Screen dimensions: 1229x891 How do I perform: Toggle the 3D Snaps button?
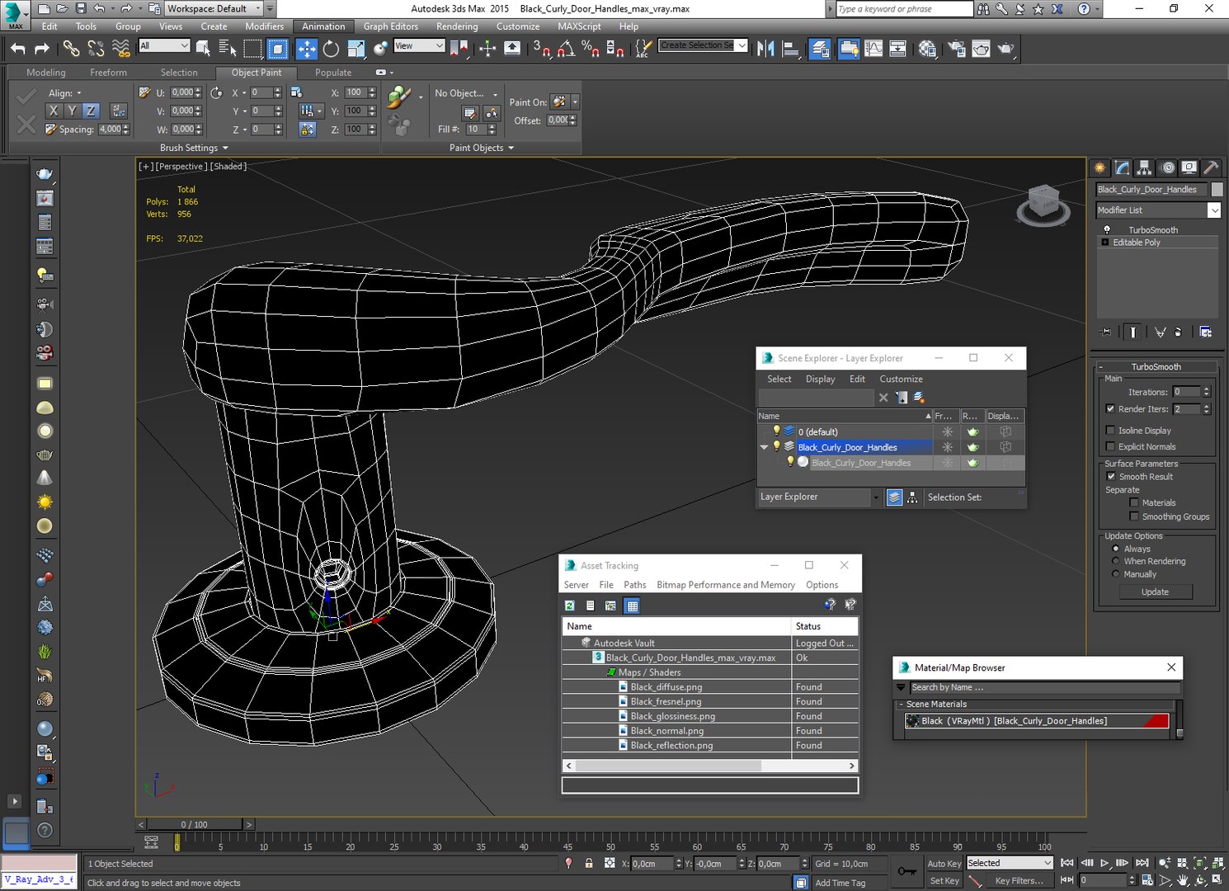(x=541, y=49)
